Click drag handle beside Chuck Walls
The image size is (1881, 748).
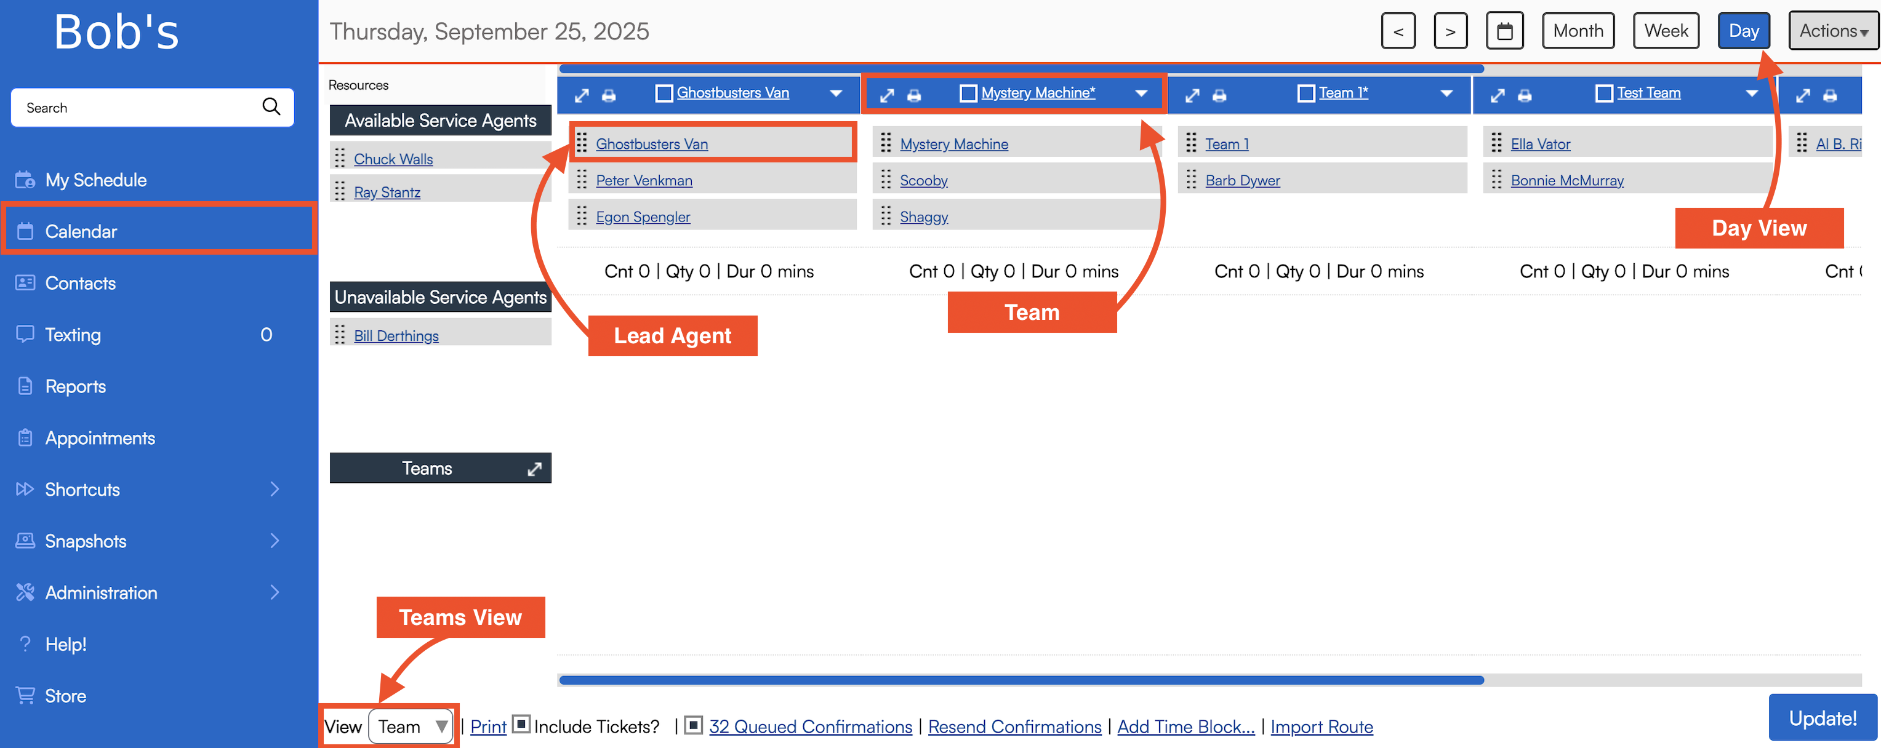340,157
